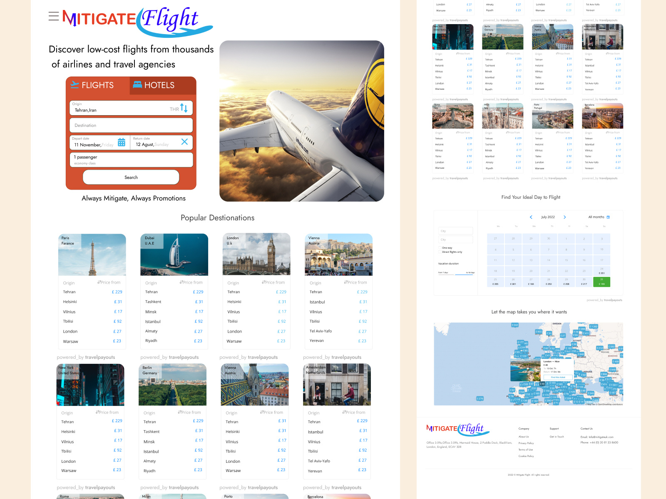Advance to next month with the right chevron

(x=565, y=217)
